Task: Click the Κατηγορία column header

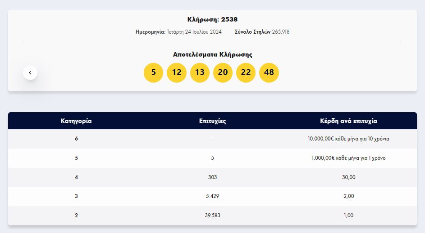Action: pyautogui.click(x=76, y=121)
